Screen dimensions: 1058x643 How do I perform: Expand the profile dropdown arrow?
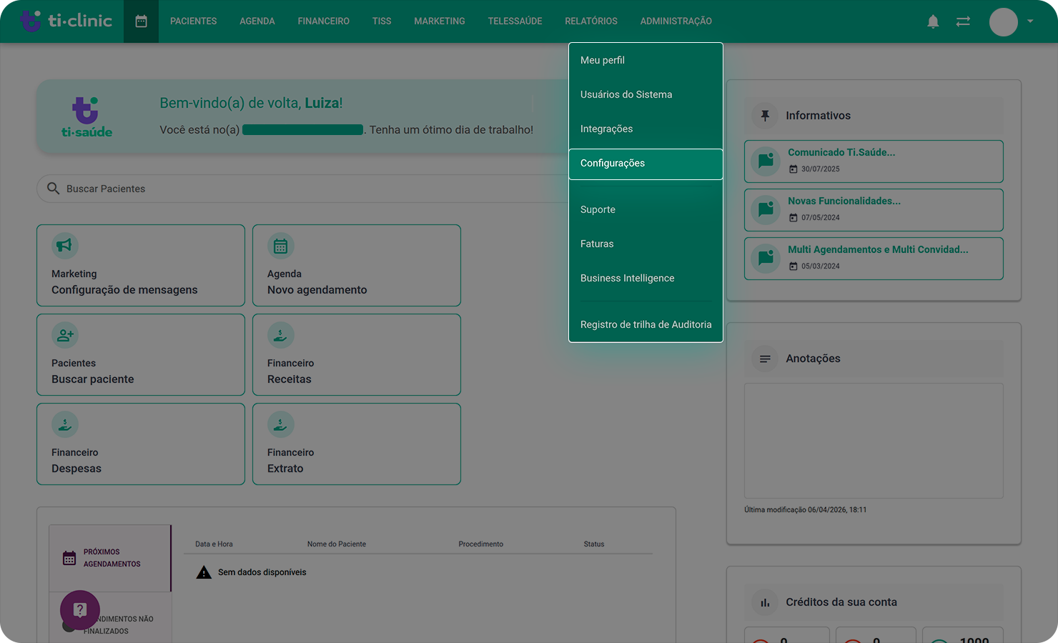(1030, 21)
